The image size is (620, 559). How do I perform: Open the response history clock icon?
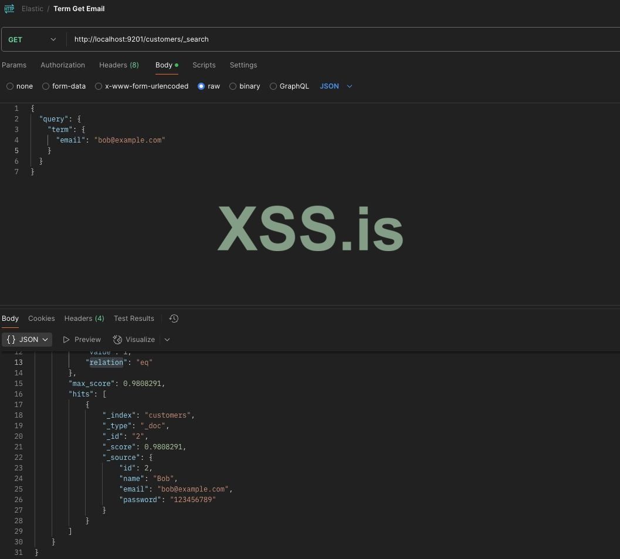[174, 319]
